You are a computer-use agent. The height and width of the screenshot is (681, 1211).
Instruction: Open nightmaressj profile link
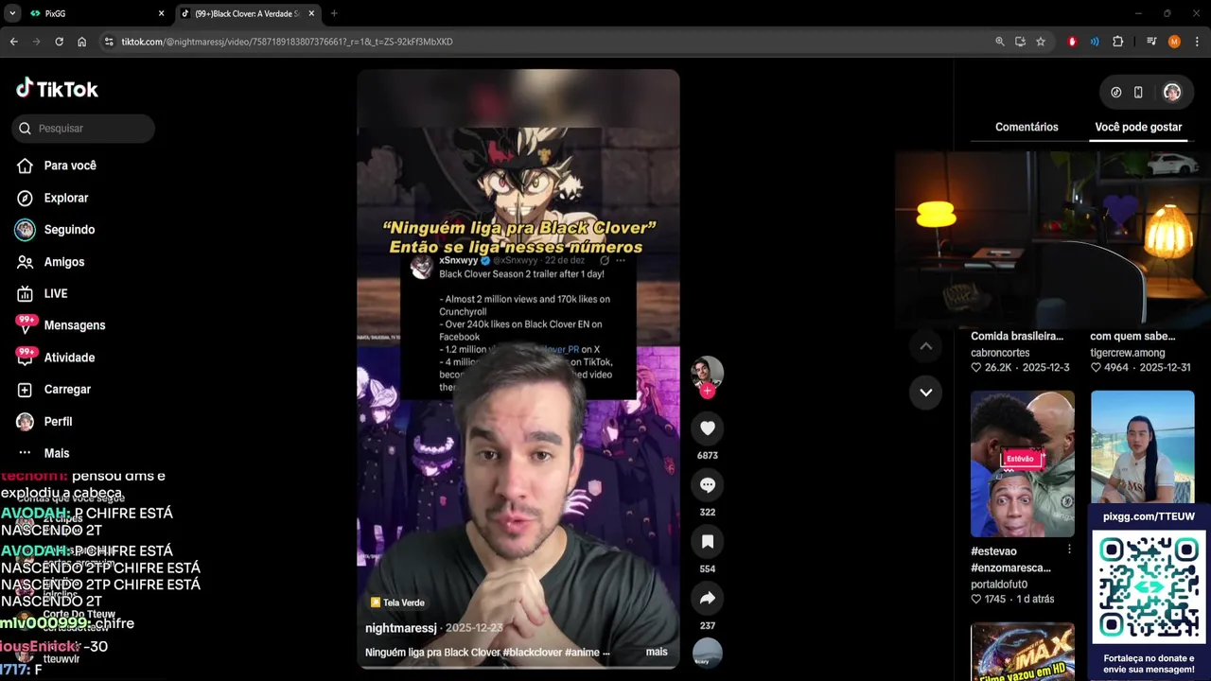401,628
